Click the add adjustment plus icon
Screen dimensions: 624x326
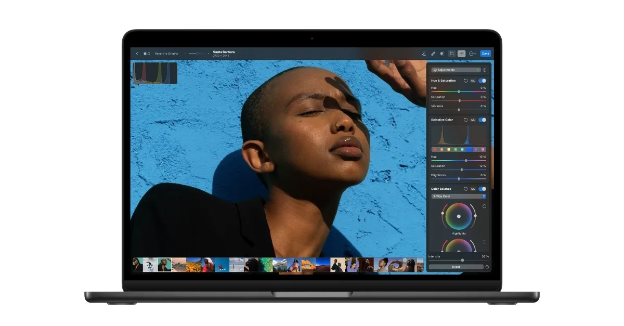click(485, 70)
